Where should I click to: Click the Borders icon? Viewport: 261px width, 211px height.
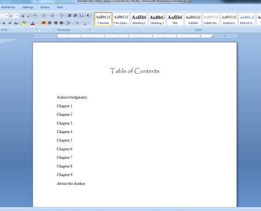(x=85, y=23)
